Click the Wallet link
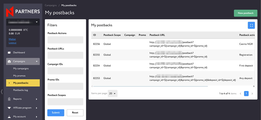The width and height of the screenshot is (261, 120). [12, 39]
